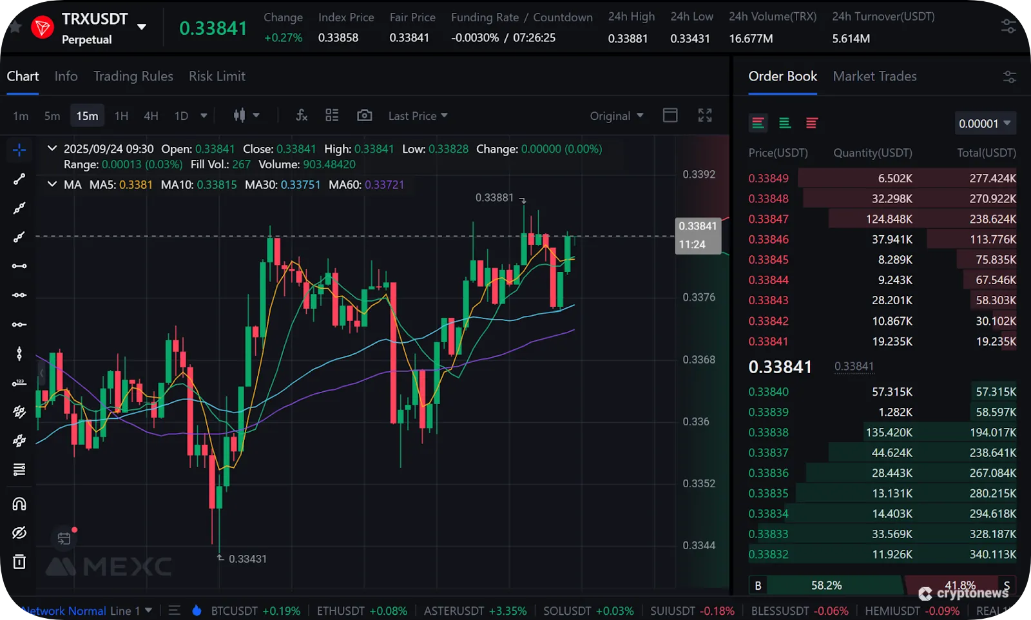Switch to Trading Rules tab
The width and height of the screenshot is (1031, 620).
pos(133,76)
